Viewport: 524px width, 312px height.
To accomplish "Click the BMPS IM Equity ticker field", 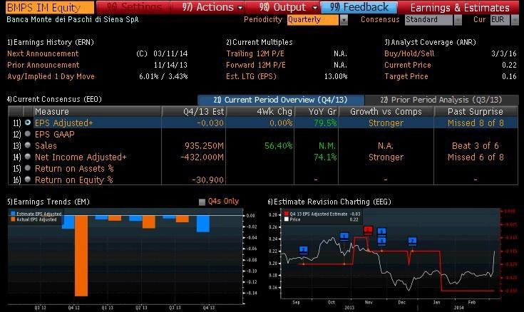I will coord(50,7).
